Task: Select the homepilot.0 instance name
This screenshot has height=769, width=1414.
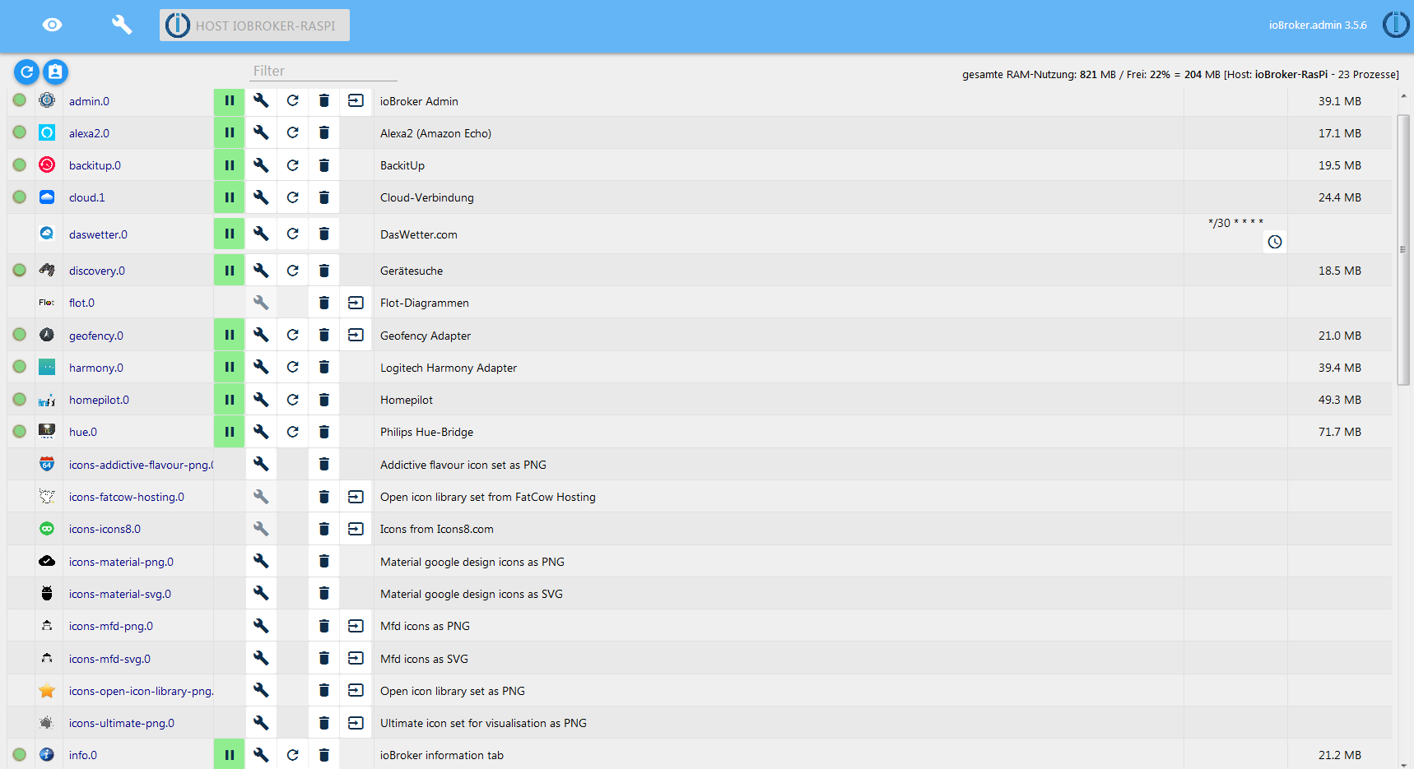Action: tap(99, 400)
